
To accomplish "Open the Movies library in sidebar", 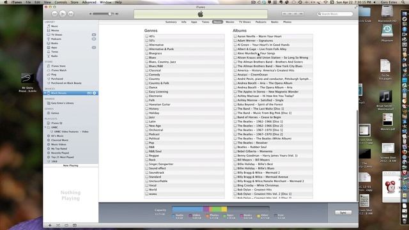I will tap(55, 31).
